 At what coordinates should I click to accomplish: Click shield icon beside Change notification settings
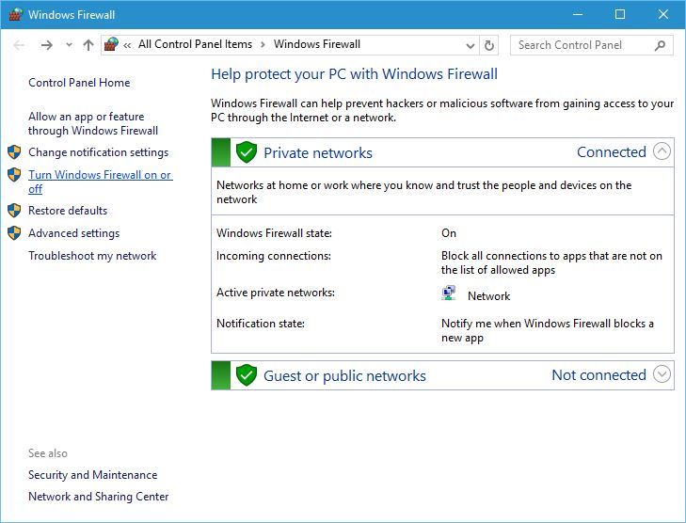(x=14, y=152)
